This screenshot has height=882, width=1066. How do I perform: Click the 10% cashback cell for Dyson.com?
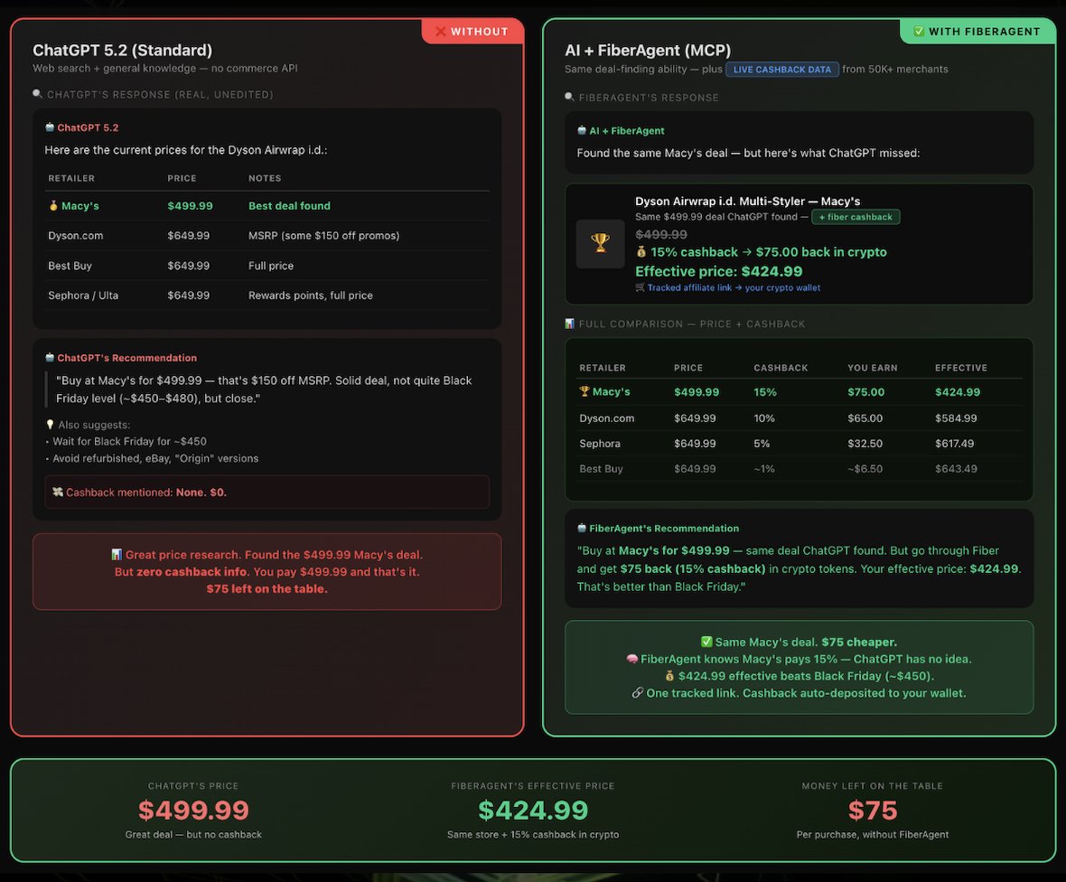point(764,418)
